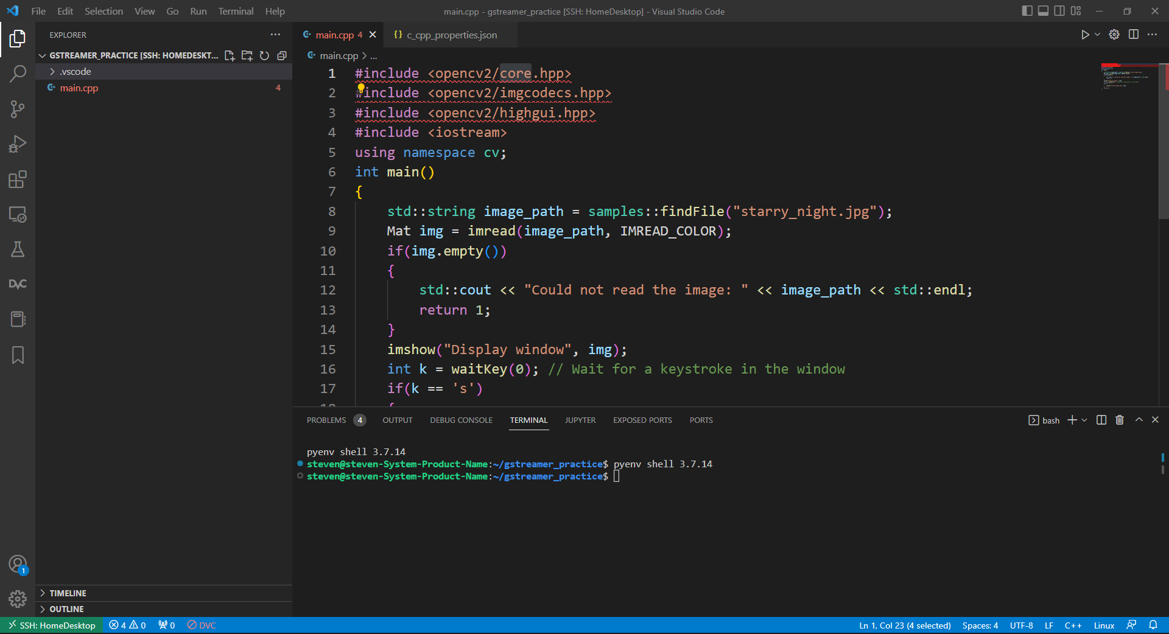Open the Testing flask icon
Screen dimensions: 1169x634
tap(18, 249)
